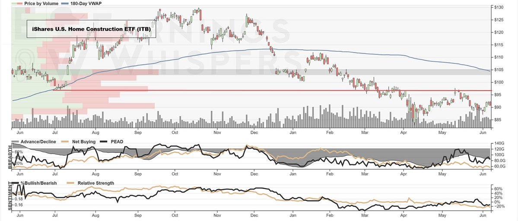The width and height of the screenshot is (518, 221).
Task: Click the 180-Day VWAP line at its right end
Action: point(489,71)
